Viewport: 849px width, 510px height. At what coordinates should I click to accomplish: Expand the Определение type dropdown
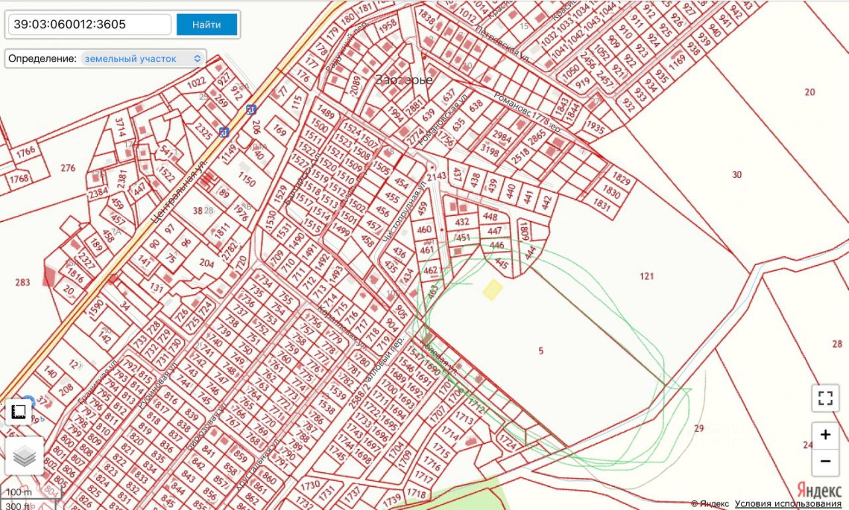142,58
